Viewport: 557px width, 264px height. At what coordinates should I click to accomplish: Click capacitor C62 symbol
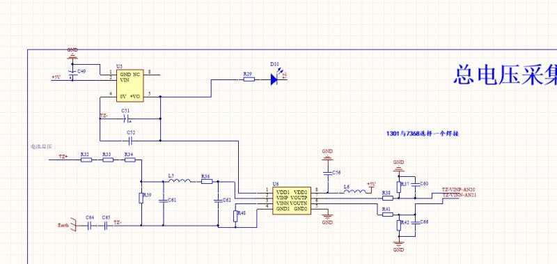218,201
